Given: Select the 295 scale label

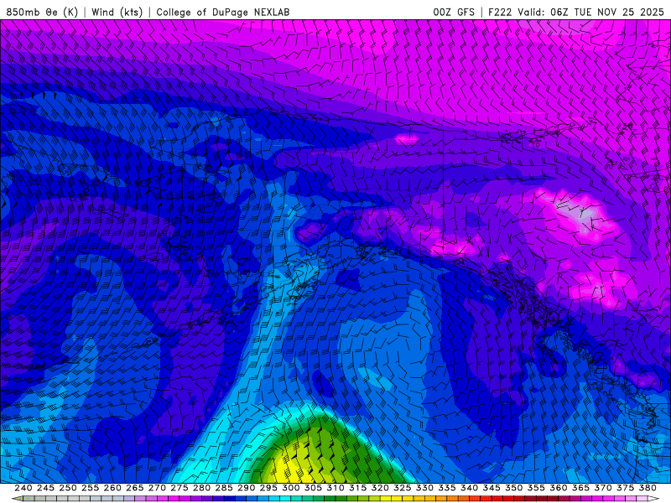Looking at the screenshot, I should 268,488.
